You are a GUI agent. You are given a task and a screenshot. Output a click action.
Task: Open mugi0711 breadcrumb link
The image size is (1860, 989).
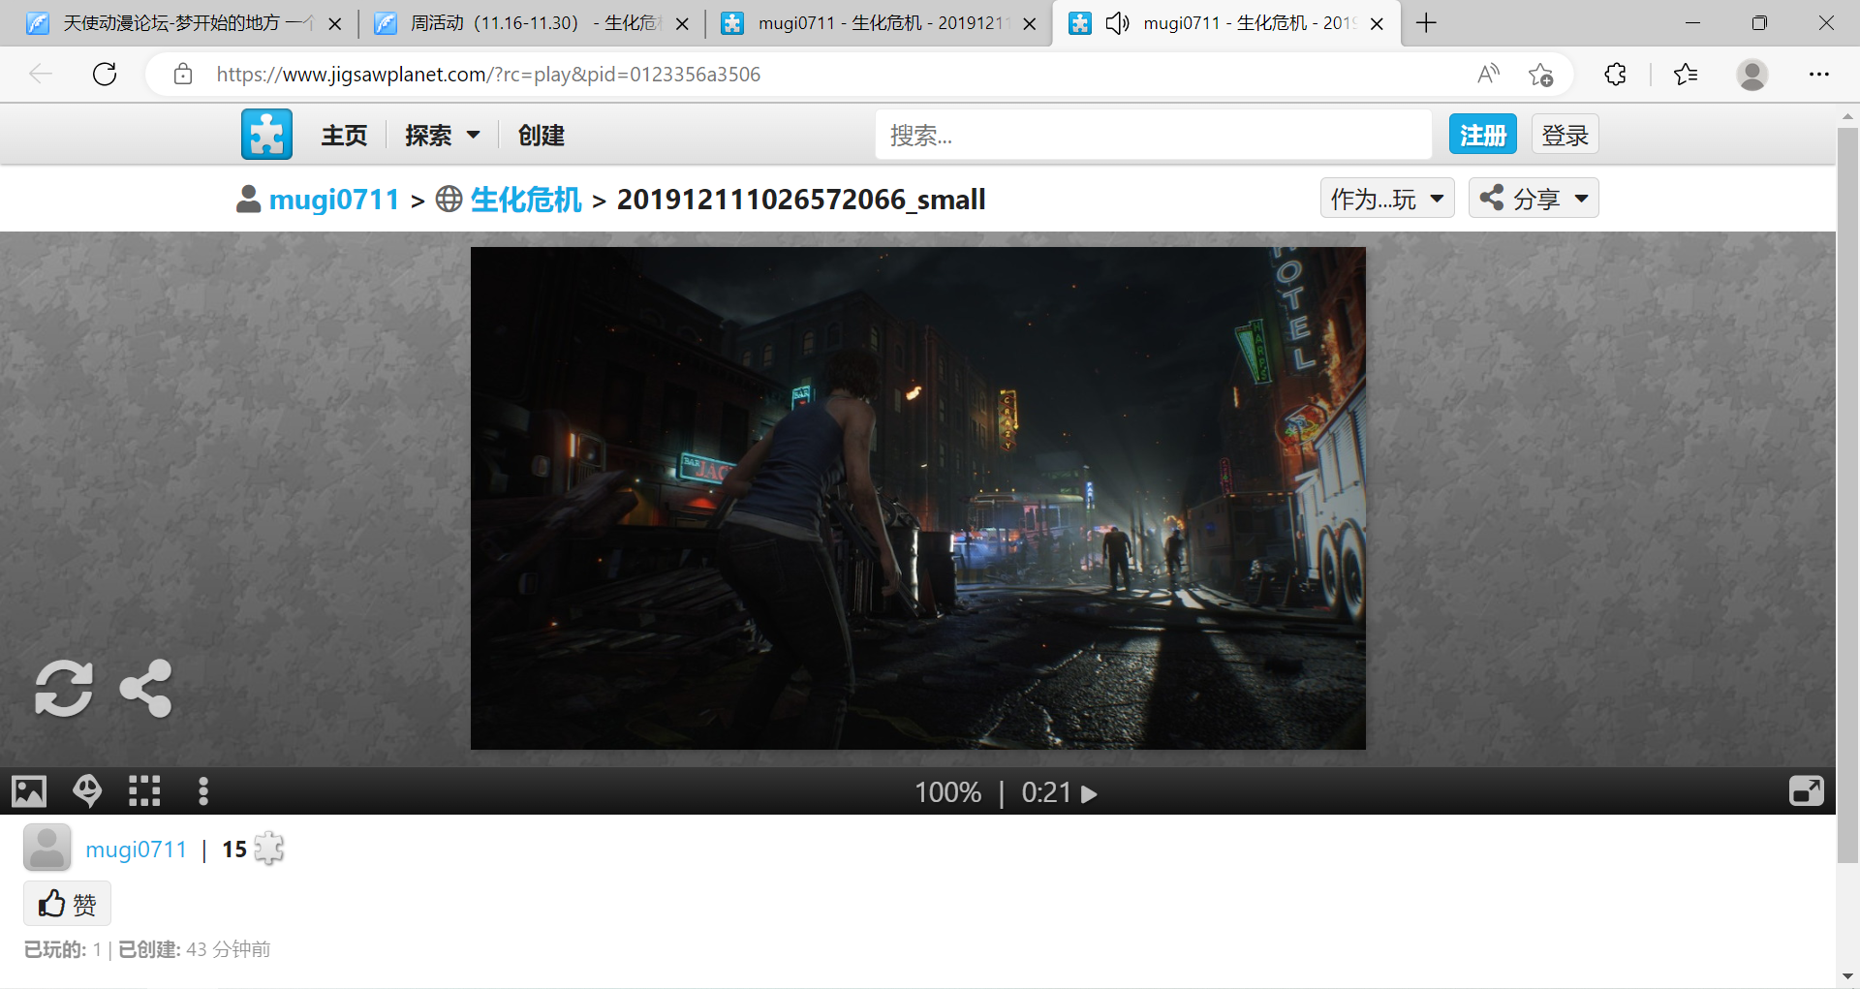[x=334, y=199]
